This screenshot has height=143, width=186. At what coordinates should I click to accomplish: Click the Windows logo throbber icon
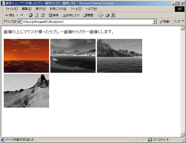pos(180,9)
